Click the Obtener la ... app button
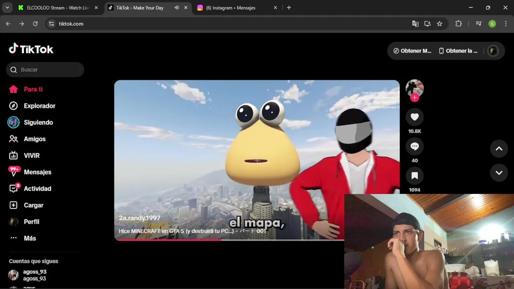Screen dimensions: 514x289 pyautogui.click(x=458, y=51)
